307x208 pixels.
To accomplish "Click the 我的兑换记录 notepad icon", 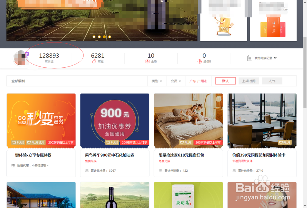I will [250, 58].
